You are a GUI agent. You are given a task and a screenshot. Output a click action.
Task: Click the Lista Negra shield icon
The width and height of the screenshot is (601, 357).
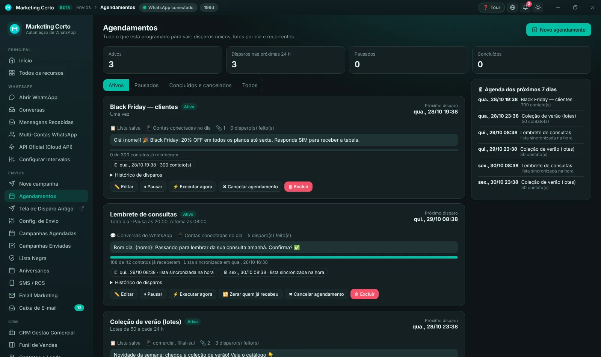click(x=12, y=258)
